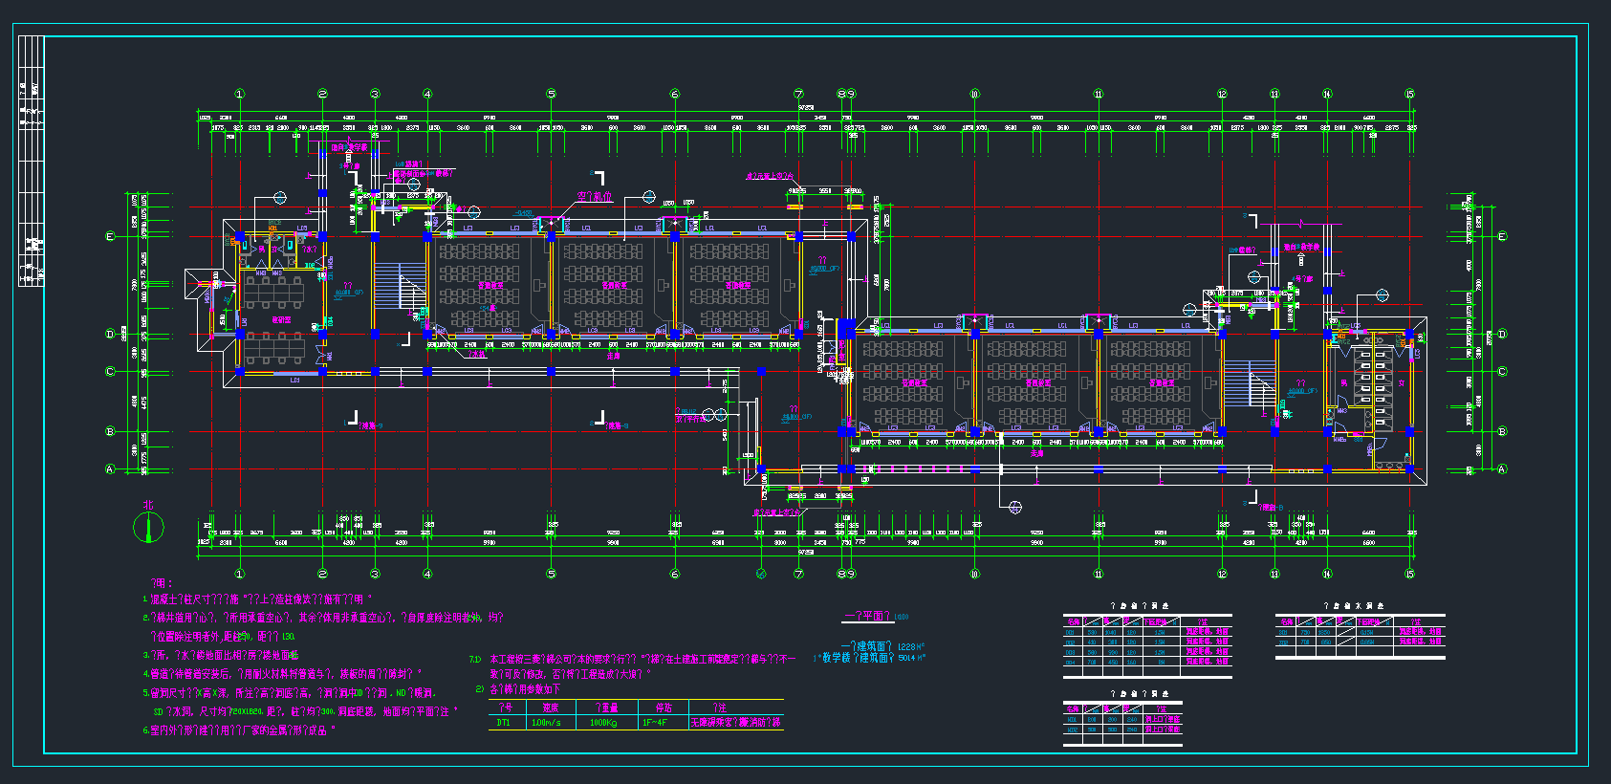The width and height of the screenshot is (1611, 784).
Task: Pick axis bubble C on the left side
Action: pyautogui.click(x=110, y=372)
